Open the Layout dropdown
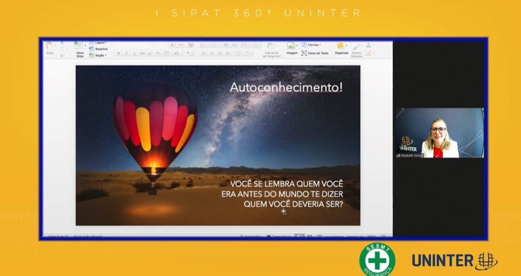Viewport: 521px width, 276px height. pos(99,43)
